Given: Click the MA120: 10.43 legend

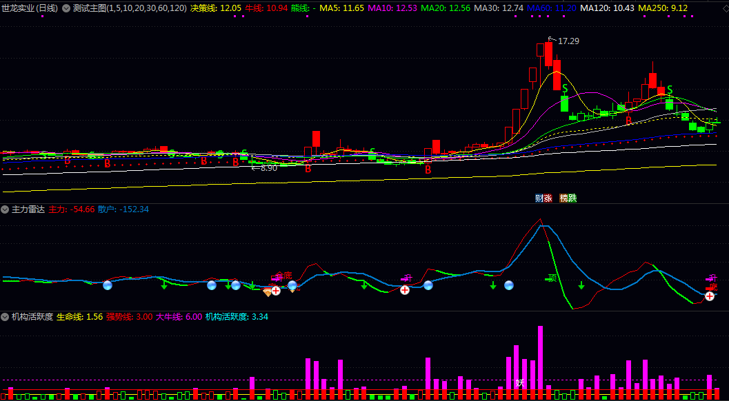Looking at the screenshot, I should [x=607, y=8].
